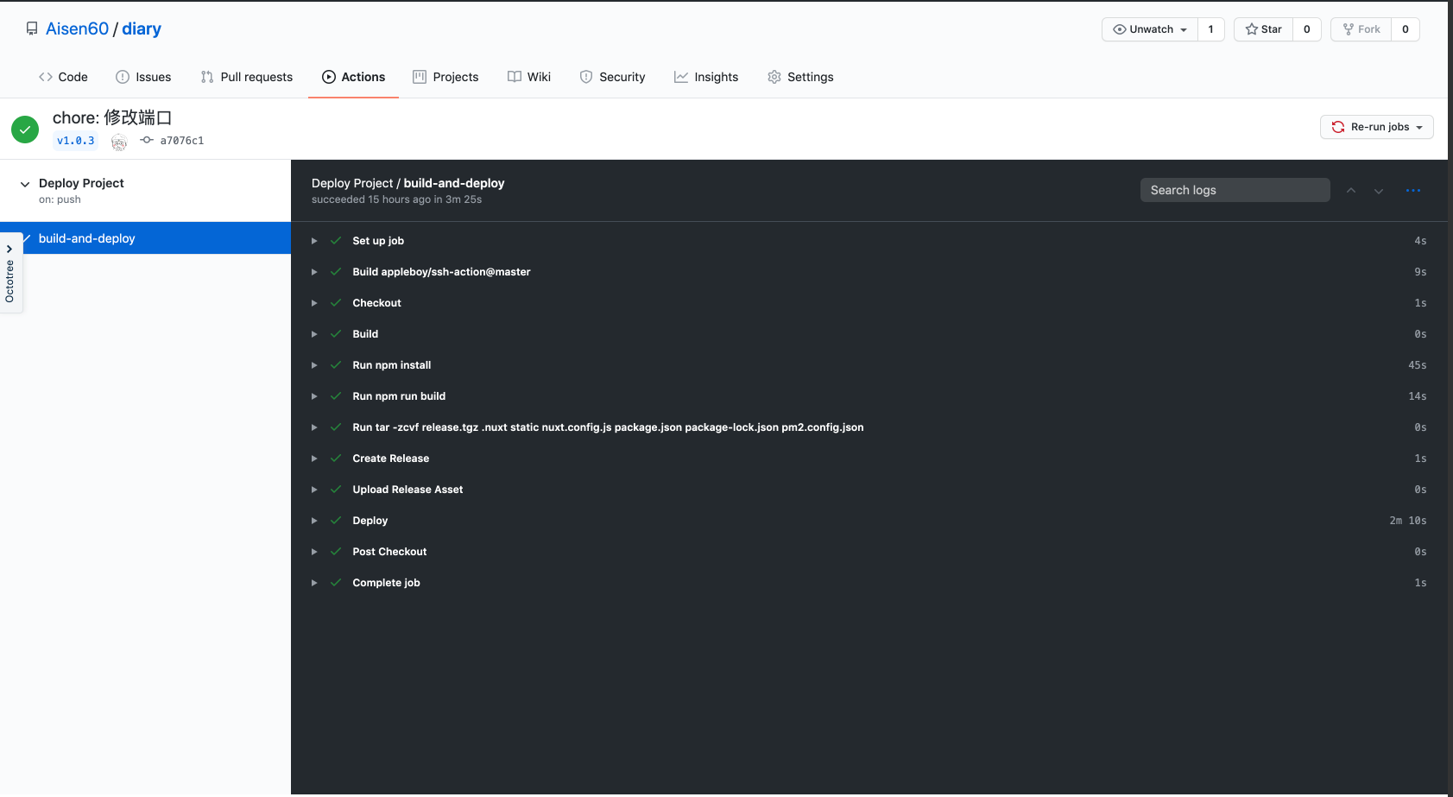1453x797 pixels.
Task: Click the Run npm run build label
Action: [x=399, y=396]
